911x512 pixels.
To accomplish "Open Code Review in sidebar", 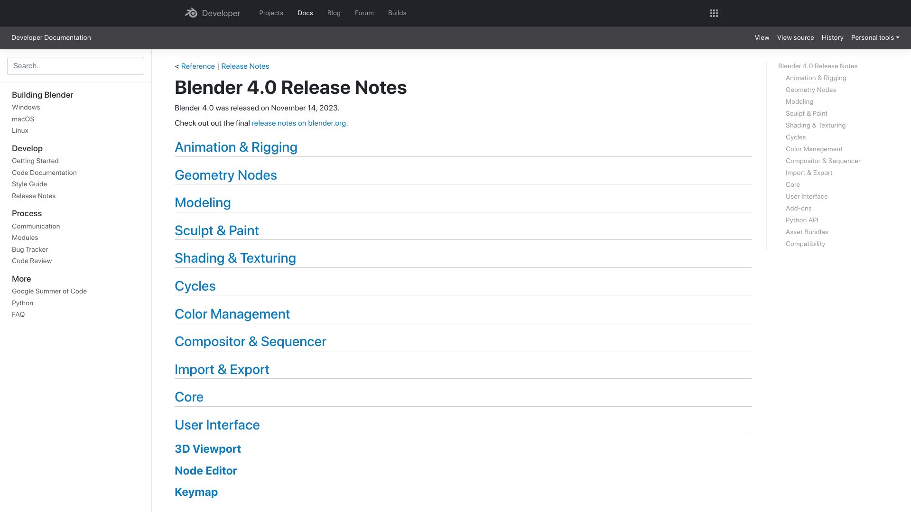I will pos(32,261).
